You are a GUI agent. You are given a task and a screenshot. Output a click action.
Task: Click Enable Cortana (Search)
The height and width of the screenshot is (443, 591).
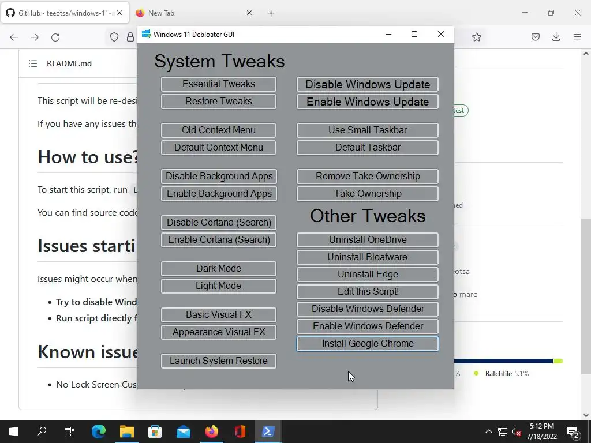point(219,239)
